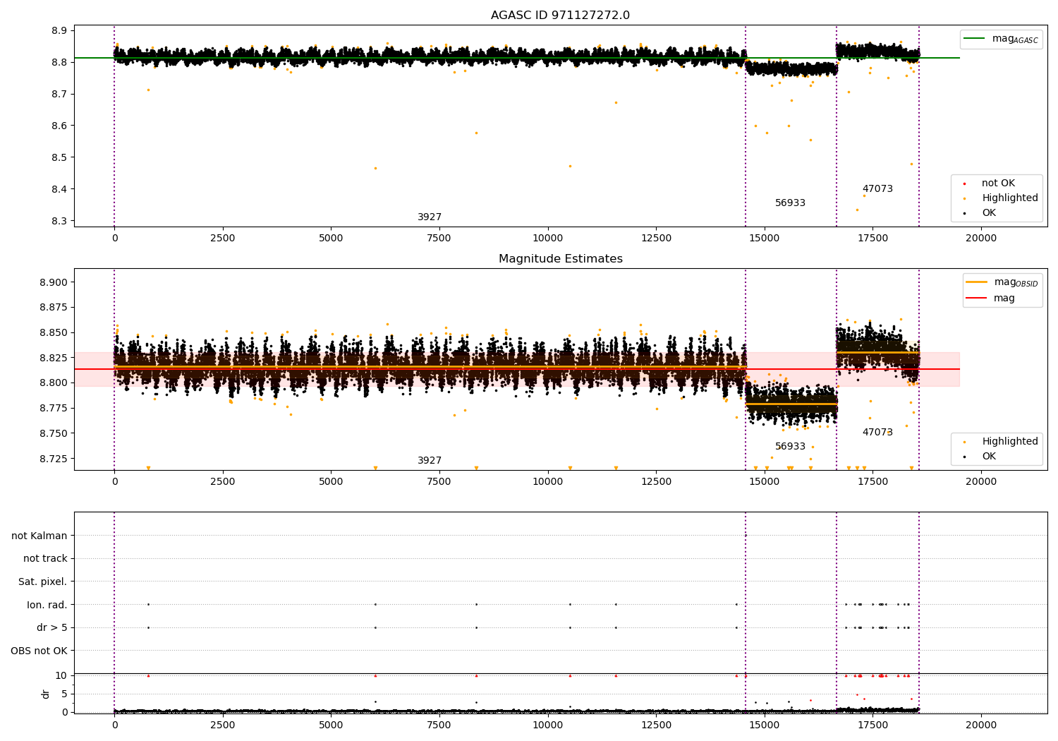Select the mag OBSID legend label
1058x741 pixels.
pos(1016,283)
